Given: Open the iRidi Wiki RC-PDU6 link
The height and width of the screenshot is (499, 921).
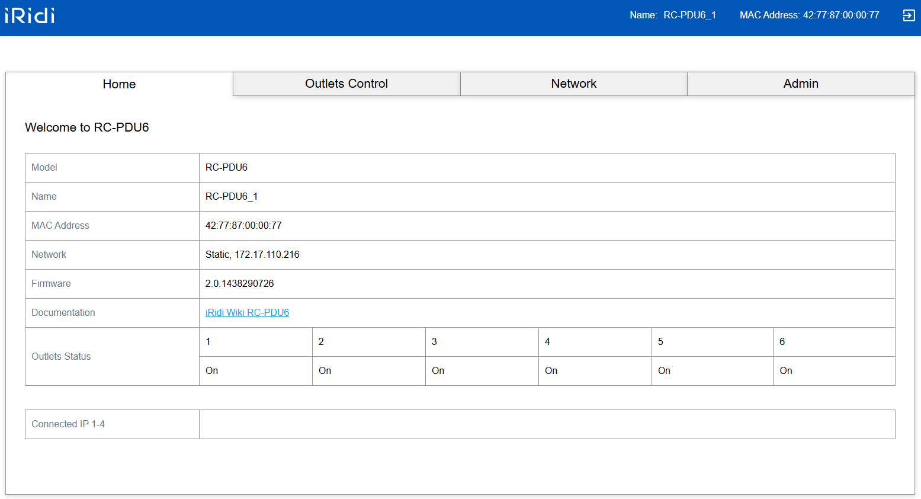Looking at the screenshot, I should coord(247,312).
